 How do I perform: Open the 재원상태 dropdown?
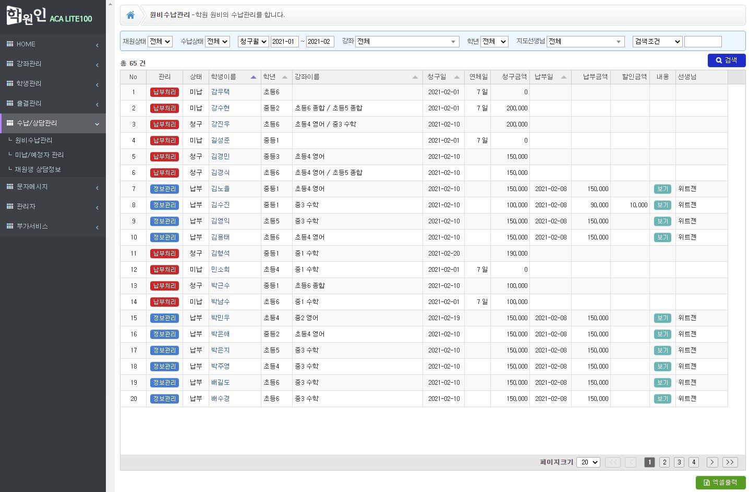[x=160, y=42]
